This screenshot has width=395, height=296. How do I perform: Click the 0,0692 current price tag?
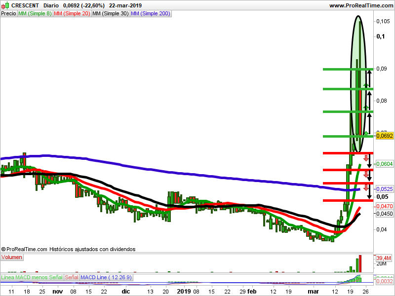coord(384,135)
